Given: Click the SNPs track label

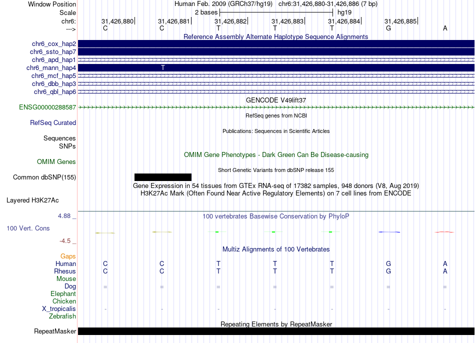Looking at the screenshot, I should click(67, 146).
